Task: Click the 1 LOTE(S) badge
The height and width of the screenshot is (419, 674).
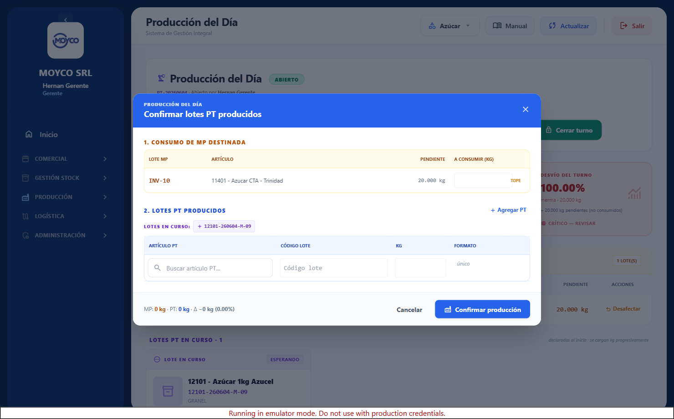Action: (x=627, y=261)
